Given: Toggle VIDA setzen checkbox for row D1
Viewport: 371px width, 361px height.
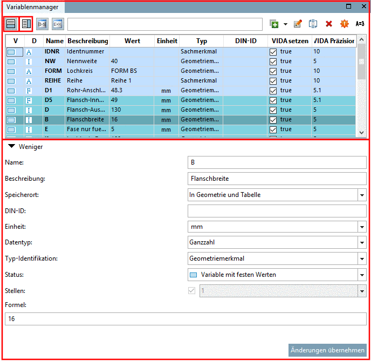Looking at the screenshot, I should 273,91.
